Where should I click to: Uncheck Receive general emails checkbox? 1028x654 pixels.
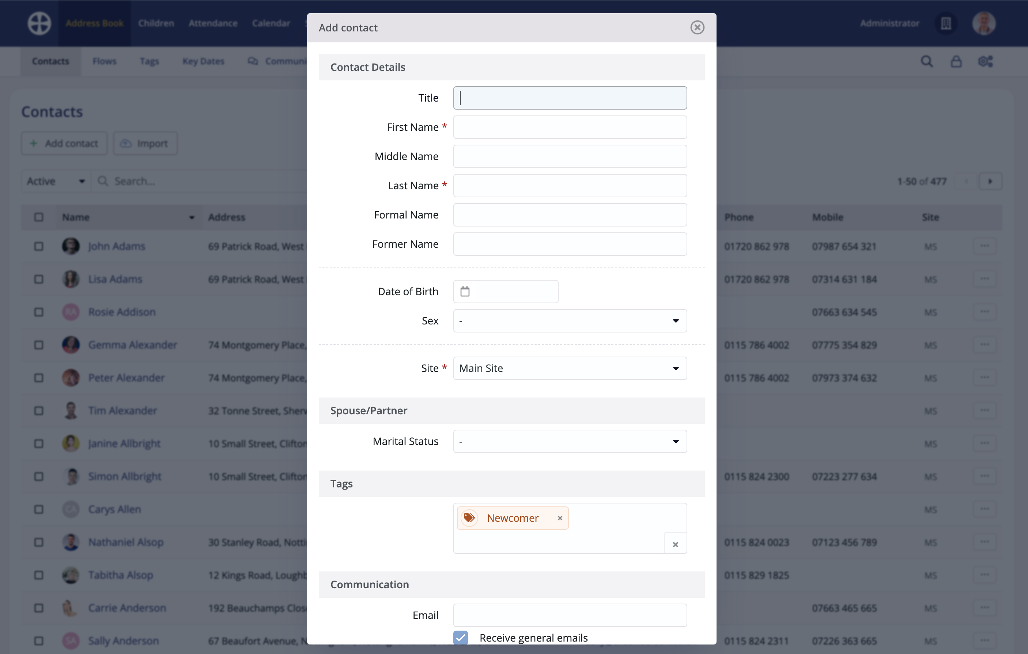coord(460,637)
